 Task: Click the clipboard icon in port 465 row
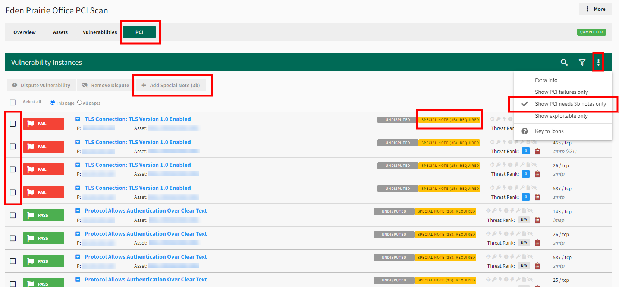pyautogui.click(x=537, y=152)
